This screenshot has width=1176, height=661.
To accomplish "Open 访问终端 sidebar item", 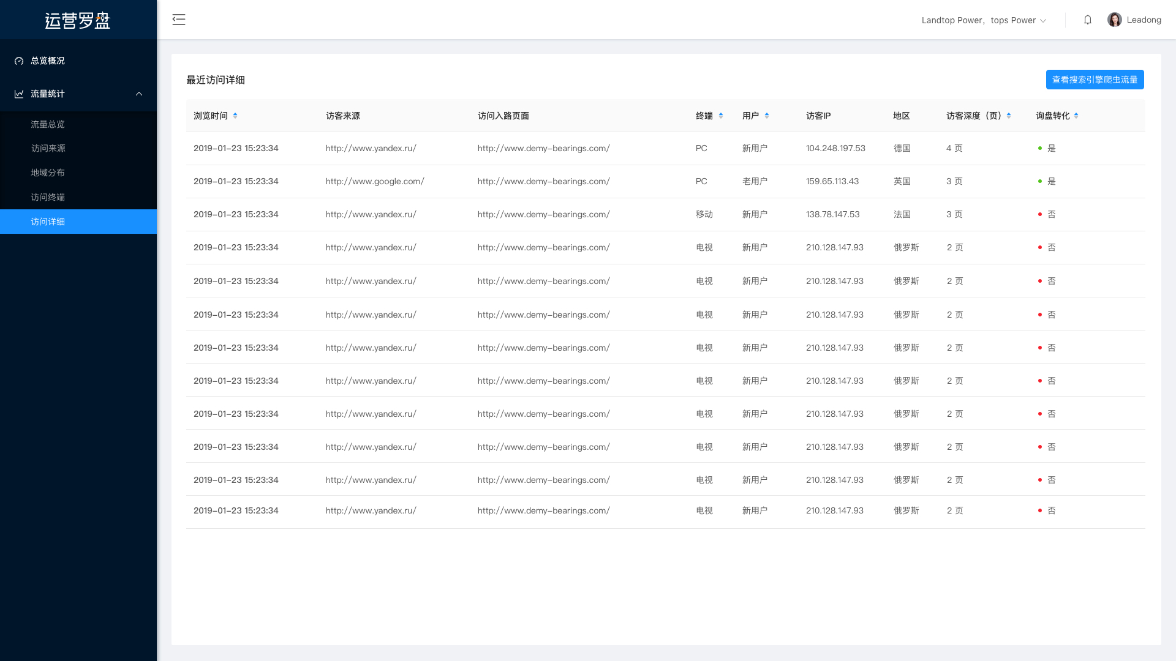I will 48,197.
